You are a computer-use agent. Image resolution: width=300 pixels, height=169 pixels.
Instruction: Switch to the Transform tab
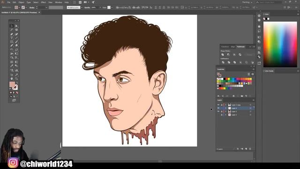[225, 47]
